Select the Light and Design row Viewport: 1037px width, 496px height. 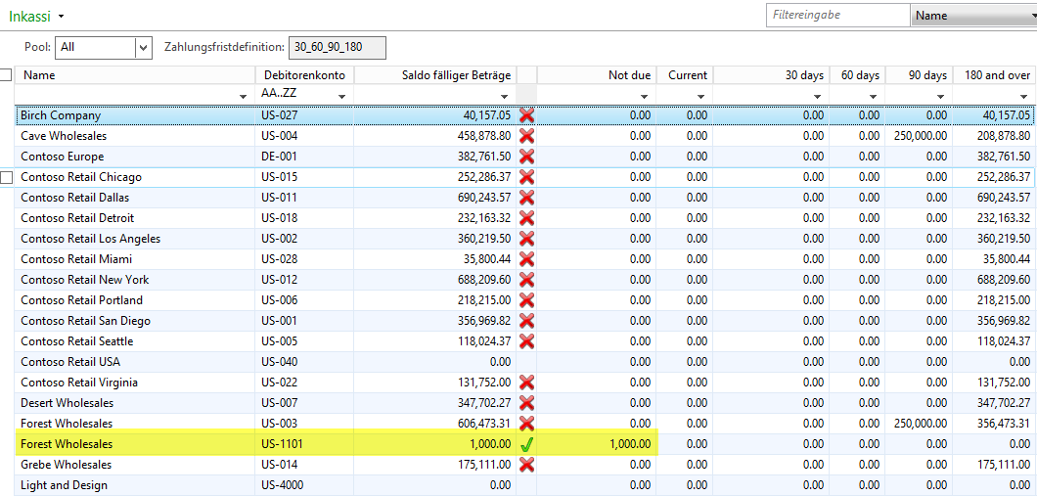pos(65,485)
